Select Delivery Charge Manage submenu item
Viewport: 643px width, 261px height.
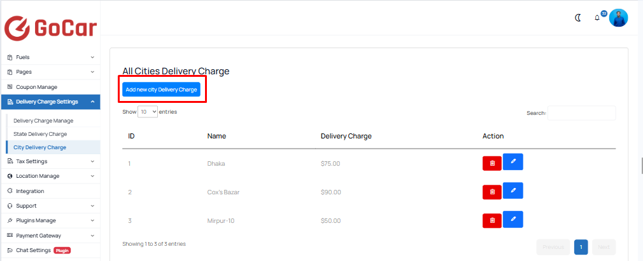pyautogui.click(x=43, y=121)
